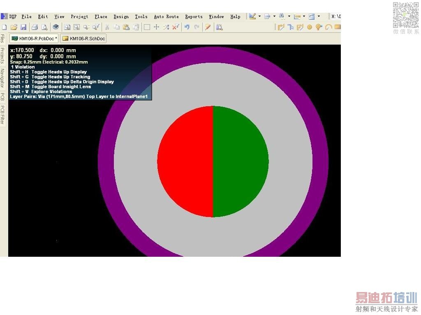Click the Place Via icon
421x315 pixels.
pyautogui.click(x=319, y=27)
